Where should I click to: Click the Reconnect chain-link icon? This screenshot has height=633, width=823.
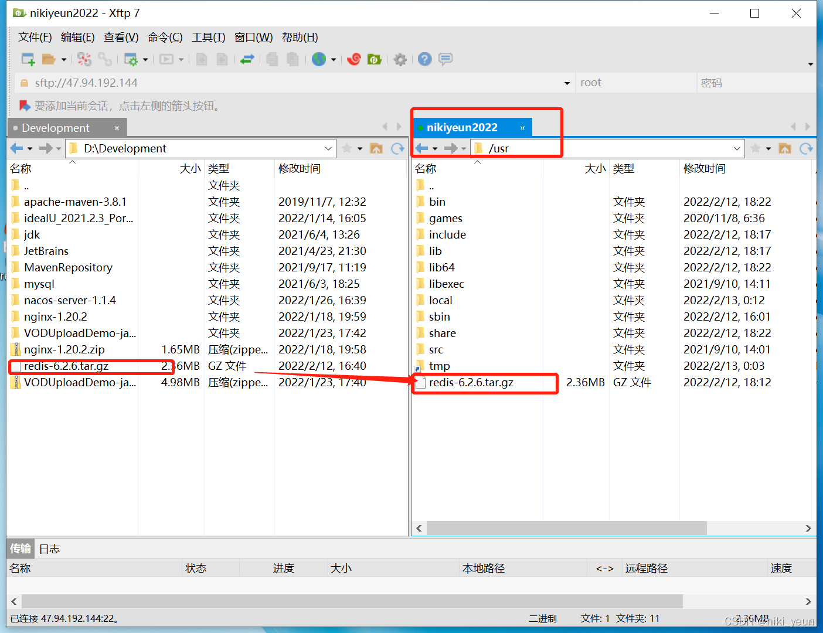(x=105, y=59)
